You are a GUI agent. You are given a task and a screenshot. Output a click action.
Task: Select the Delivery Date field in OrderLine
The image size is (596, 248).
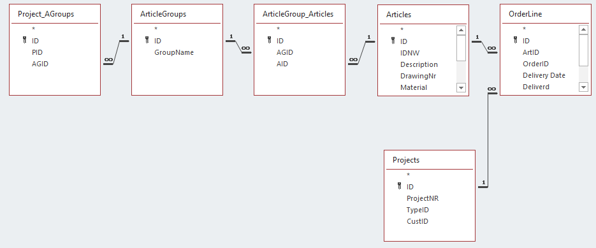click(544, 75)
